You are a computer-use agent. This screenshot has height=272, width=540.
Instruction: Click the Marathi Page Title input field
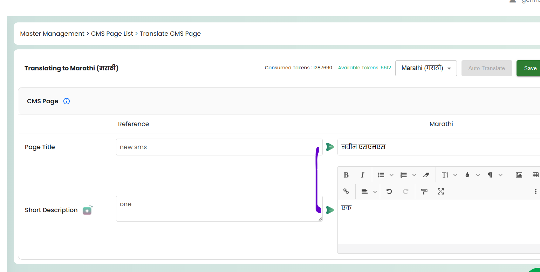(x=439, y=147)
